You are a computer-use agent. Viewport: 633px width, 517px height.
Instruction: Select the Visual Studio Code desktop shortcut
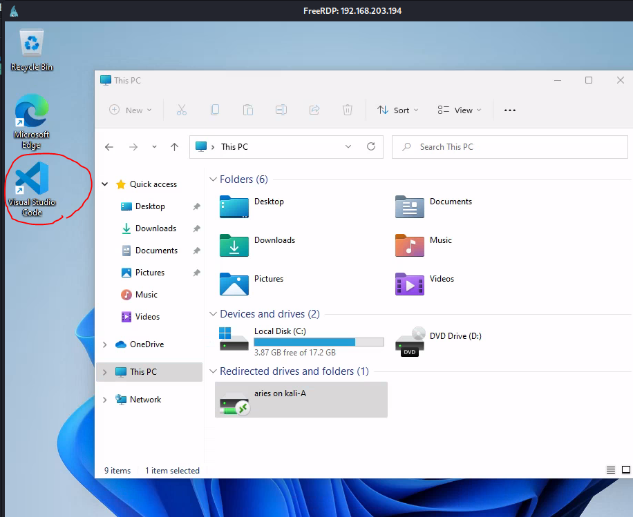click(32, 188)
